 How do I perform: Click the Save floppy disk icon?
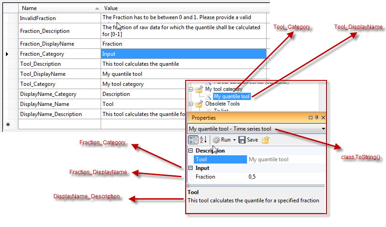pyautogui.click(x=242, y=140)
